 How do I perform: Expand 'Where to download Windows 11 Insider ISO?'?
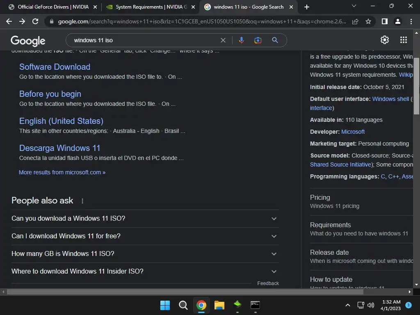point(145,272)
